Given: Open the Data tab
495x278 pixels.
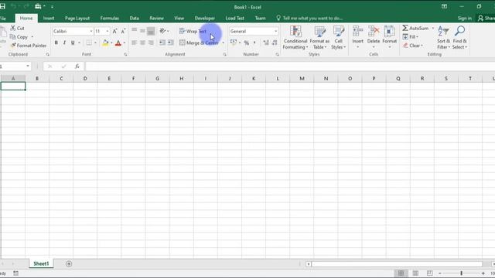Looking at the screenshot, I should 134,18.
